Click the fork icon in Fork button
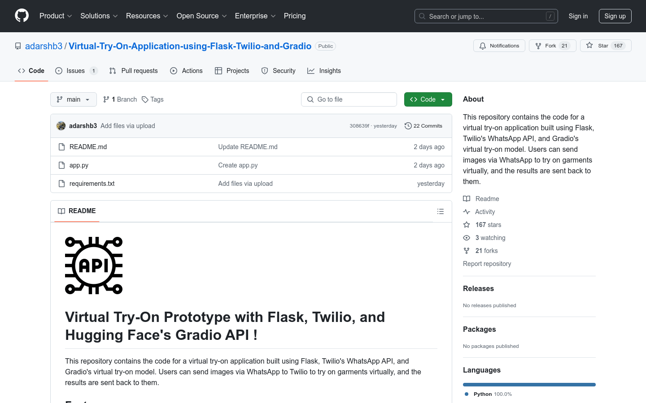This screenshot has width=646, height=403. click(x=538, y=46)
